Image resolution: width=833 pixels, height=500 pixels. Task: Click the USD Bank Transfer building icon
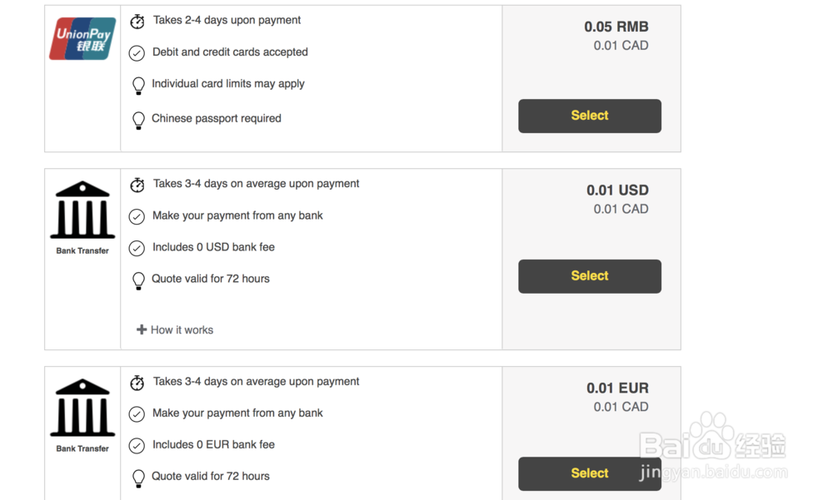coord(82,210)
